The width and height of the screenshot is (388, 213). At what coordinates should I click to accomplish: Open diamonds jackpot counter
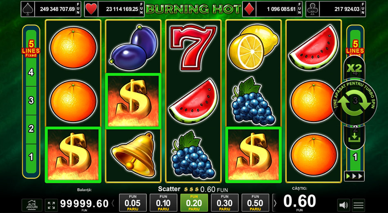(272, 9)
